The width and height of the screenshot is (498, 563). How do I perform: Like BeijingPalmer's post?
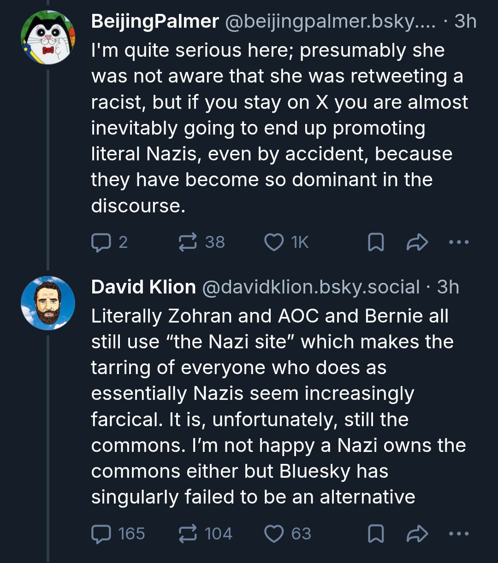coord(274,242)
